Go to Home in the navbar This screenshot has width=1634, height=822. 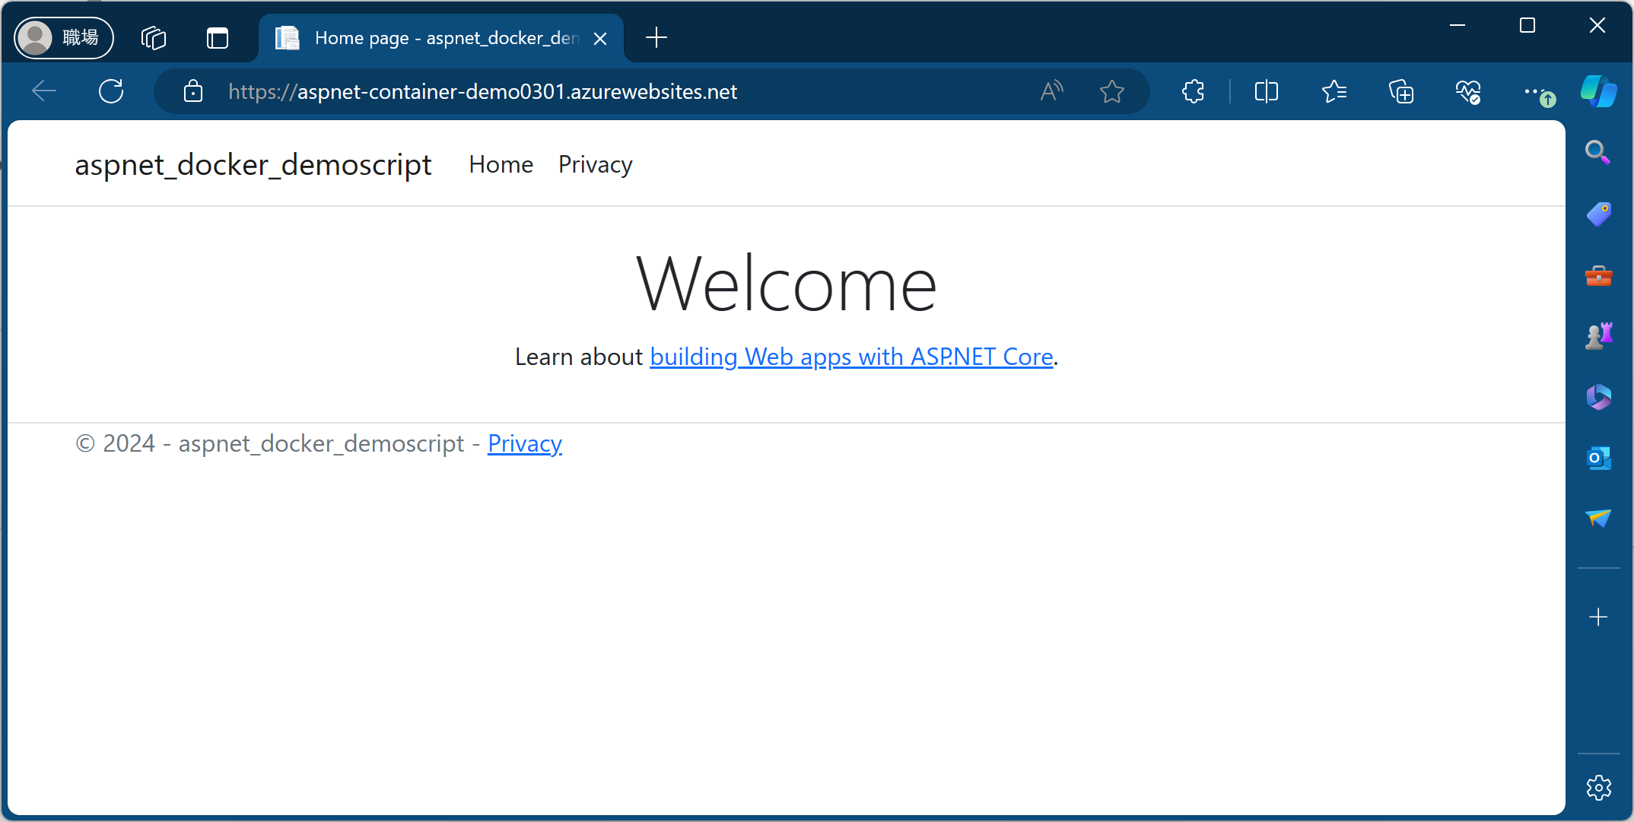[501, 164]
